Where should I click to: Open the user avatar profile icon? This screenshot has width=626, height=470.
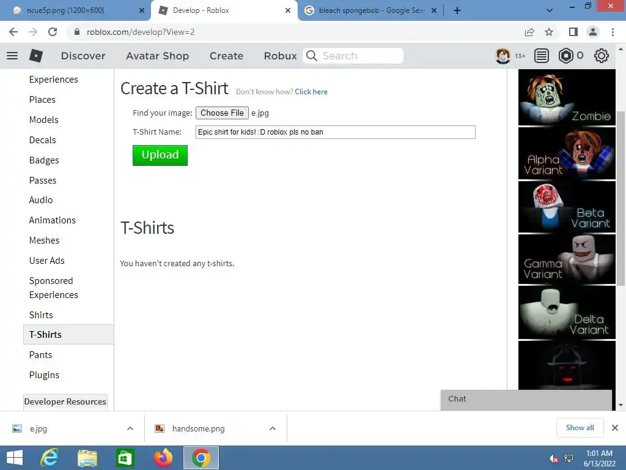click(x=503, y=56)
